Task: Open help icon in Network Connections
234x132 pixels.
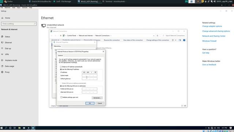Action: coord(184,40)
